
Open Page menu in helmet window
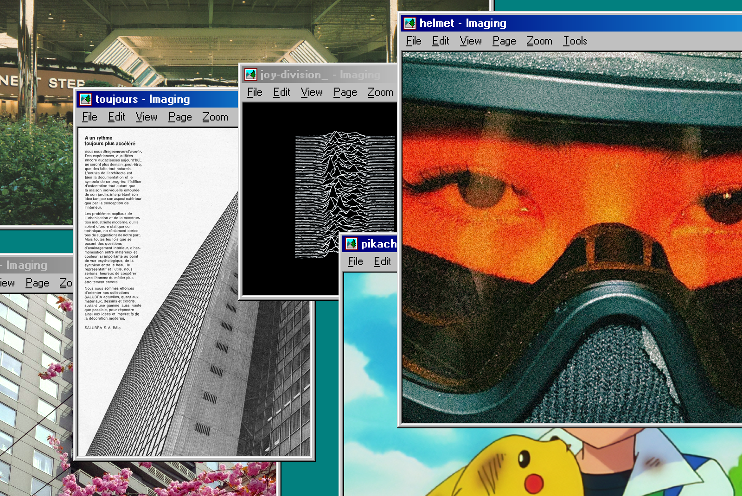[504, 41]
